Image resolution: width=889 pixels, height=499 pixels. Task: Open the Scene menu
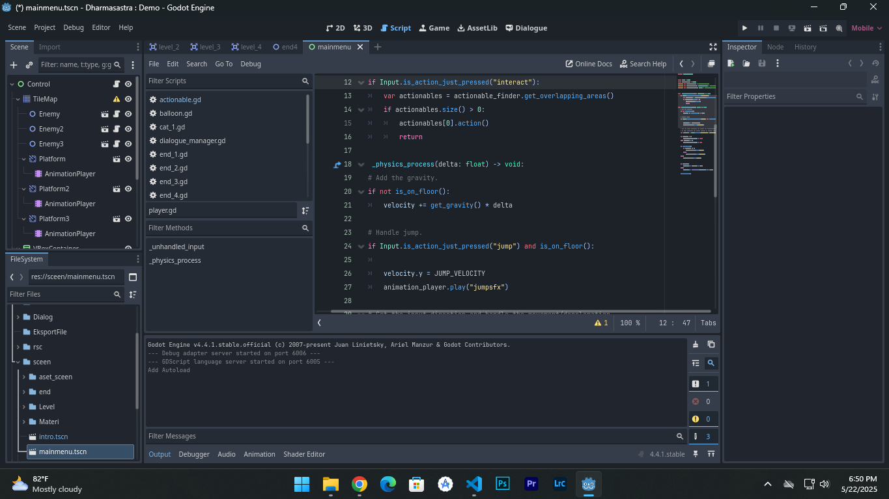point(17,27)
